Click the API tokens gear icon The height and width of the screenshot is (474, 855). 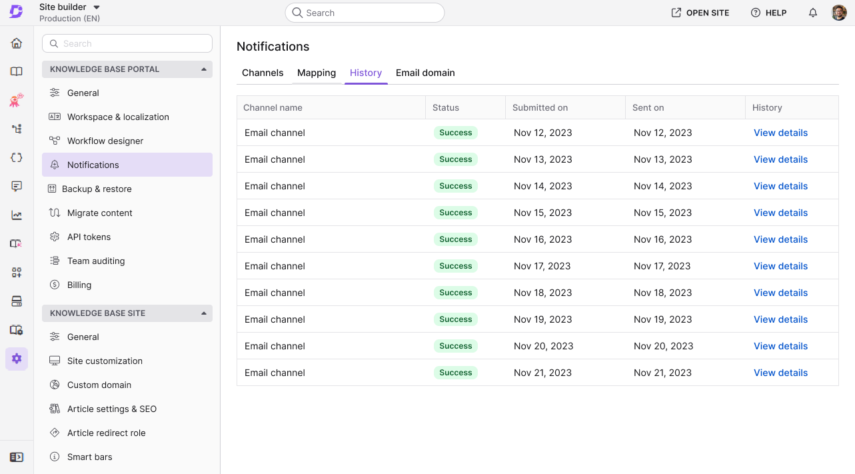tap(55, 237)
